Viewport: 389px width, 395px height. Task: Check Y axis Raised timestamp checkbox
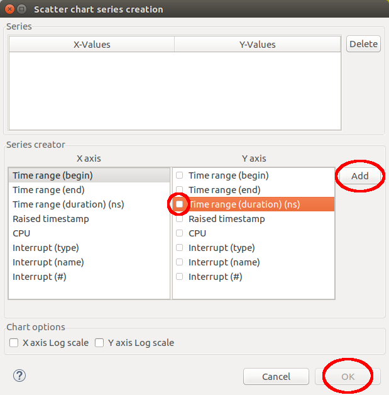[x=180, y=219]
